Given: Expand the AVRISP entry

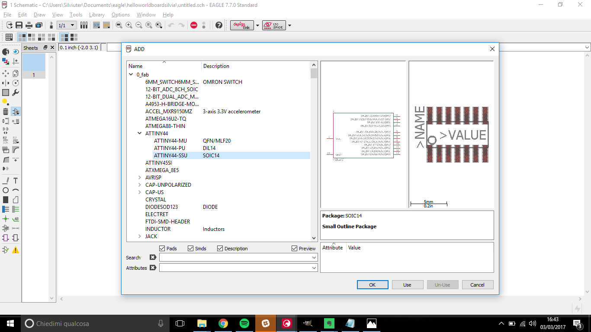Looking at the screenshot, I should tap(140, 177).
